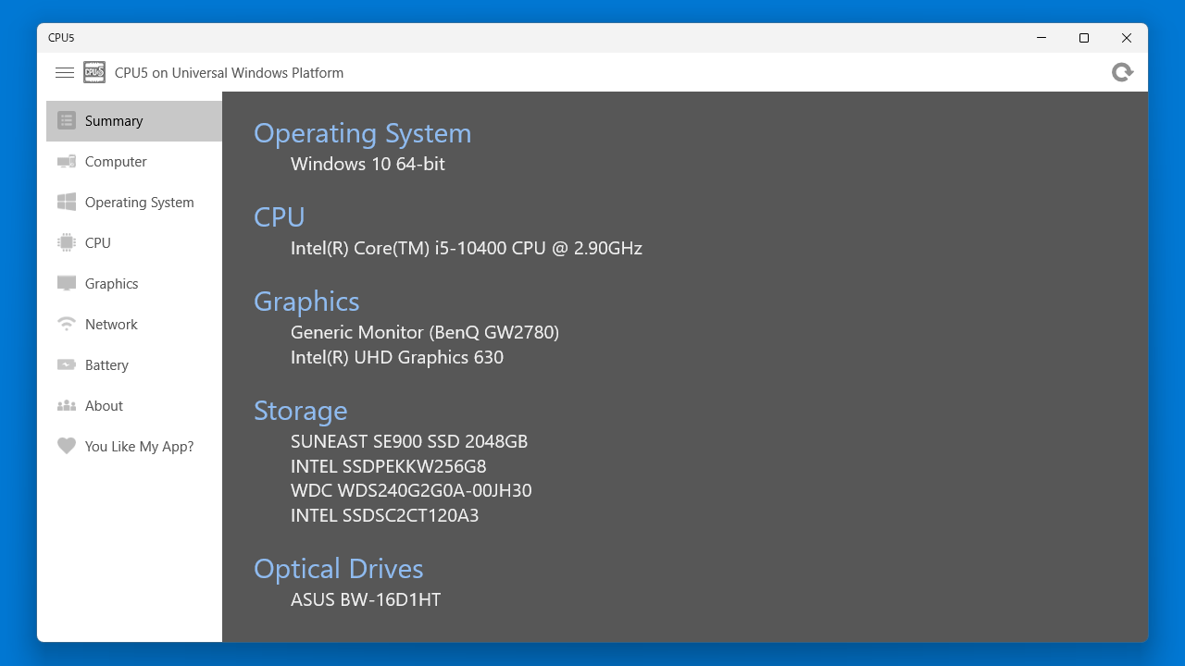Click the Operating System heading

(363, 133)
